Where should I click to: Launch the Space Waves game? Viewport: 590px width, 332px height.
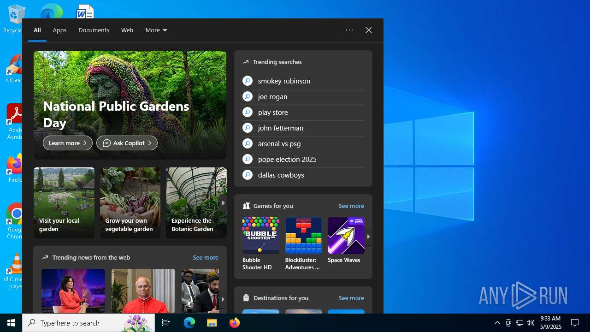(346, 241)
